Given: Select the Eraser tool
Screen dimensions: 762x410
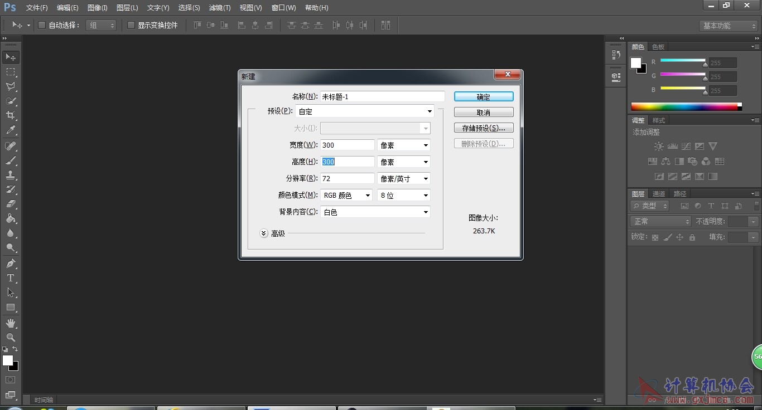Looking at the screenshot, I should 11,204.
